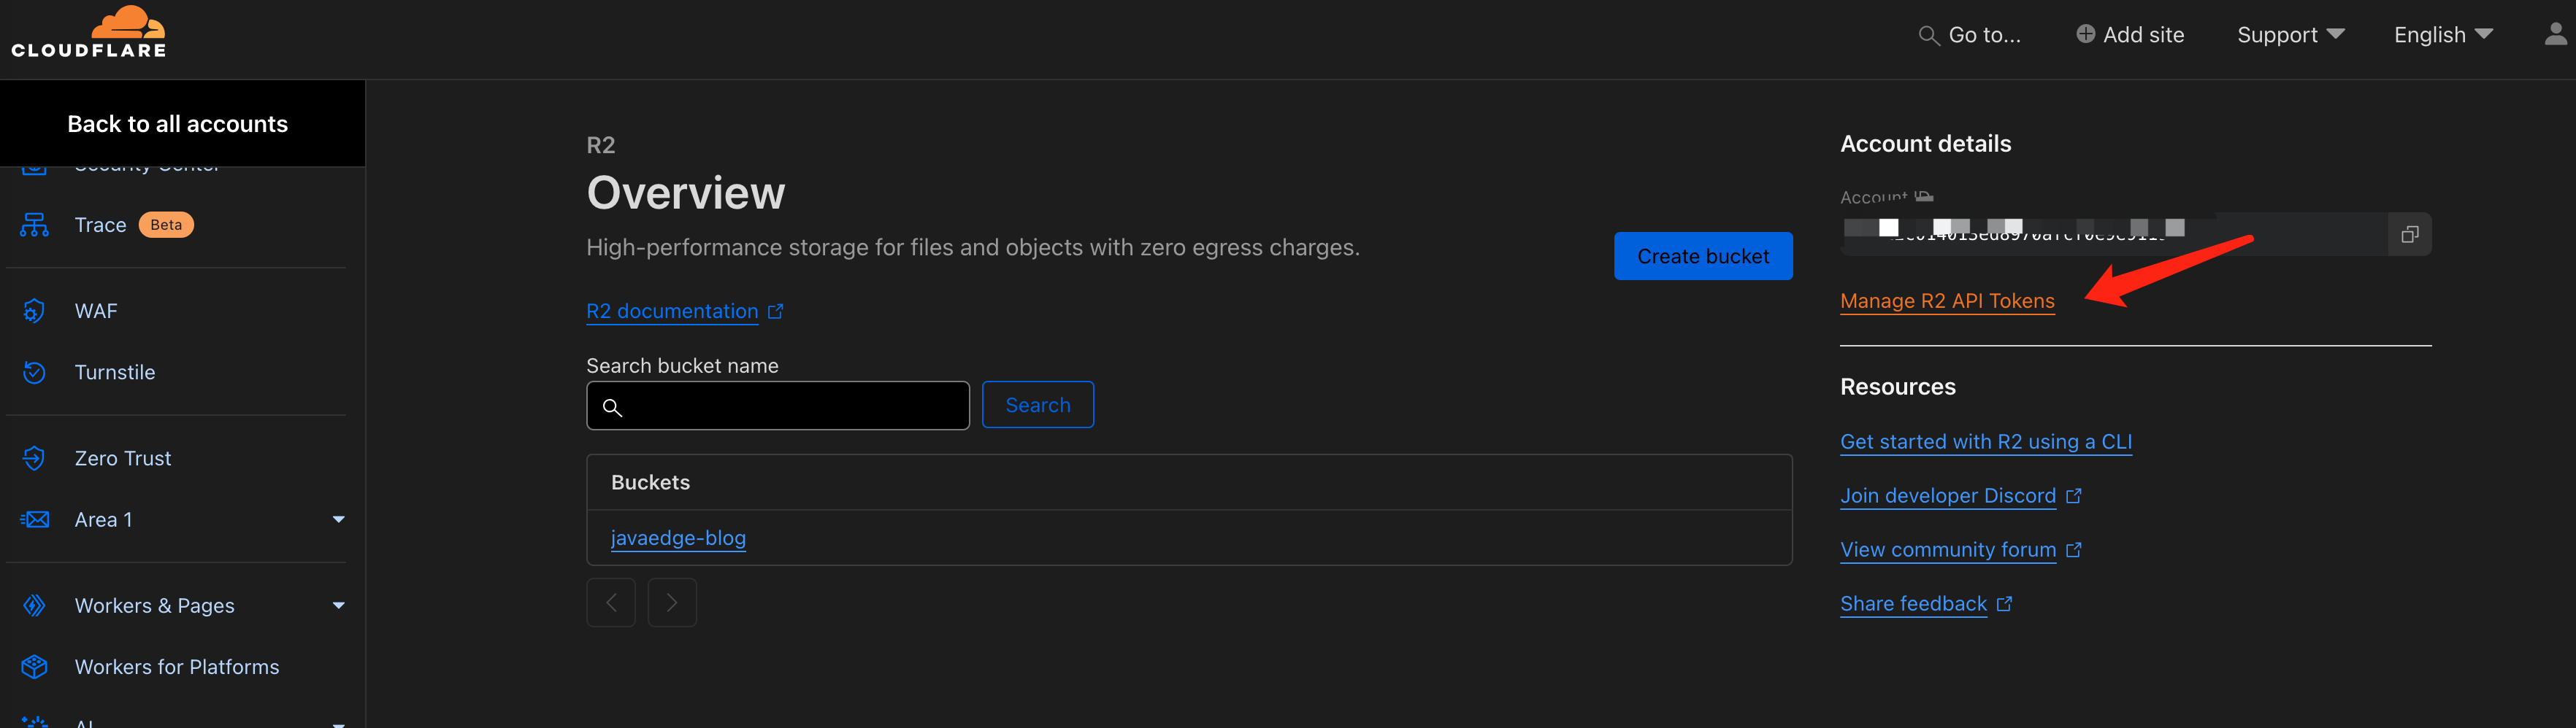Click the Resources heading
This screenshot has height=728, width=2576.
[1898, 387]
